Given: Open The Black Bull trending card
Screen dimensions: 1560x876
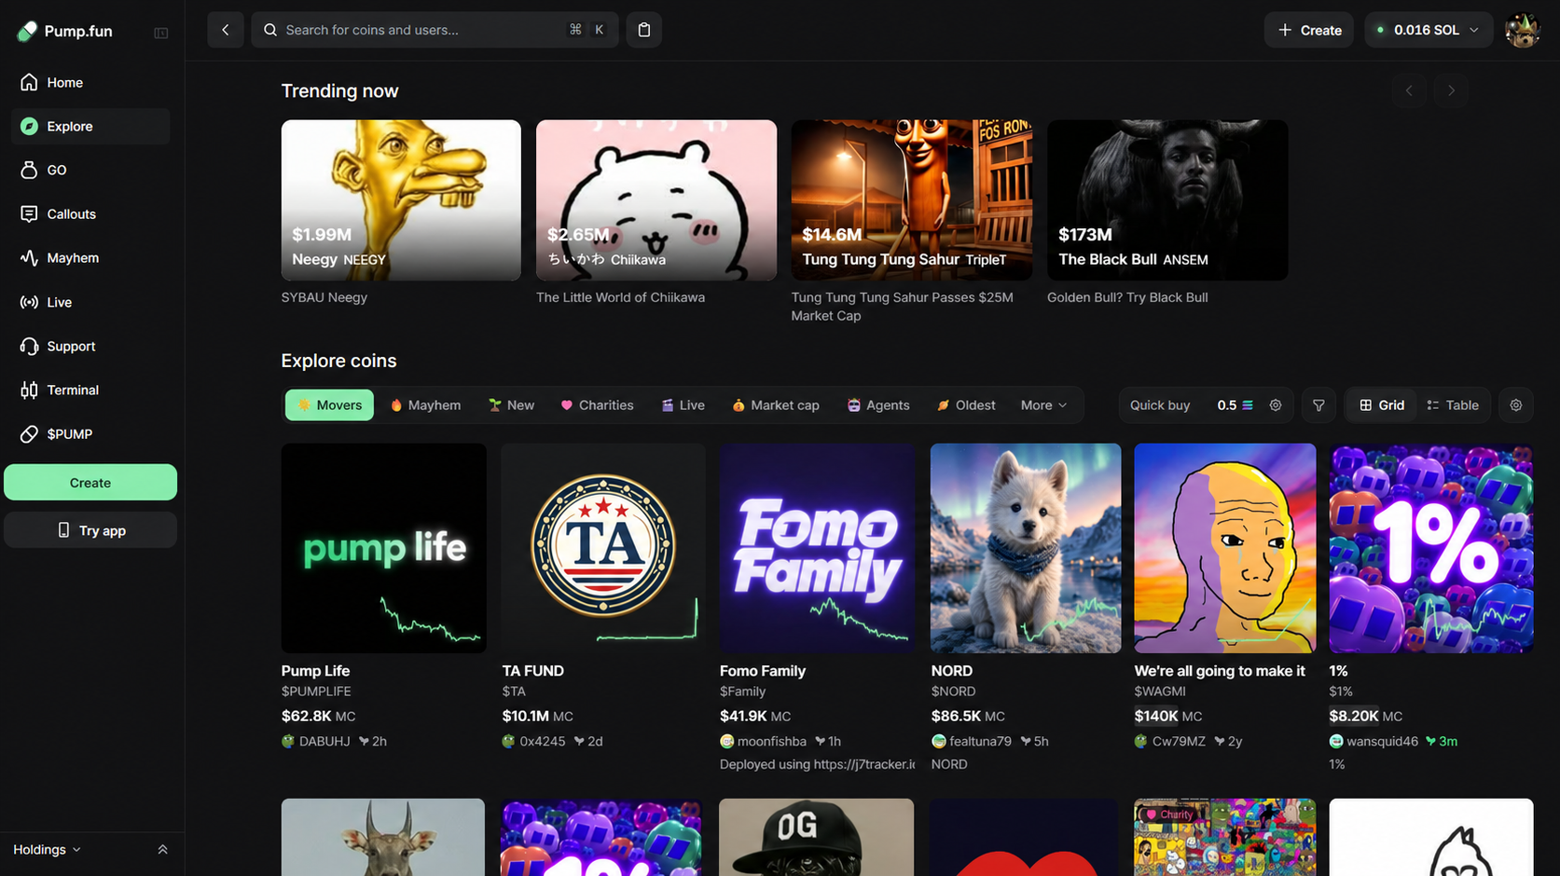Looking at the screenshot, I should [1167, 199].
